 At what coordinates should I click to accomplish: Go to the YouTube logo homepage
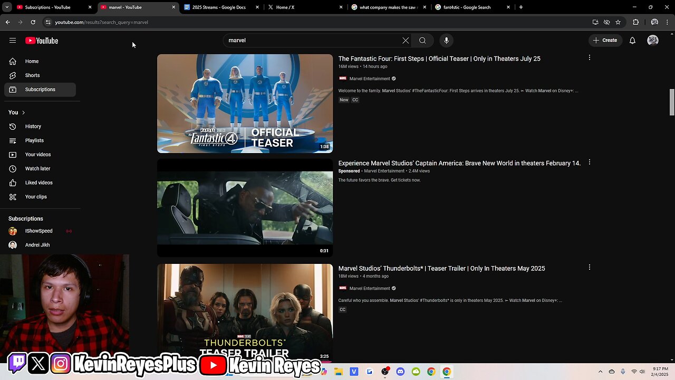42,41
